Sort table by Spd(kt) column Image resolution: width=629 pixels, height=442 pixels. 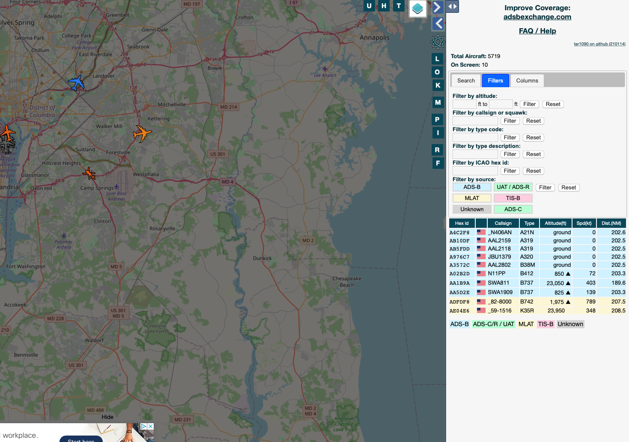(584, 223)
